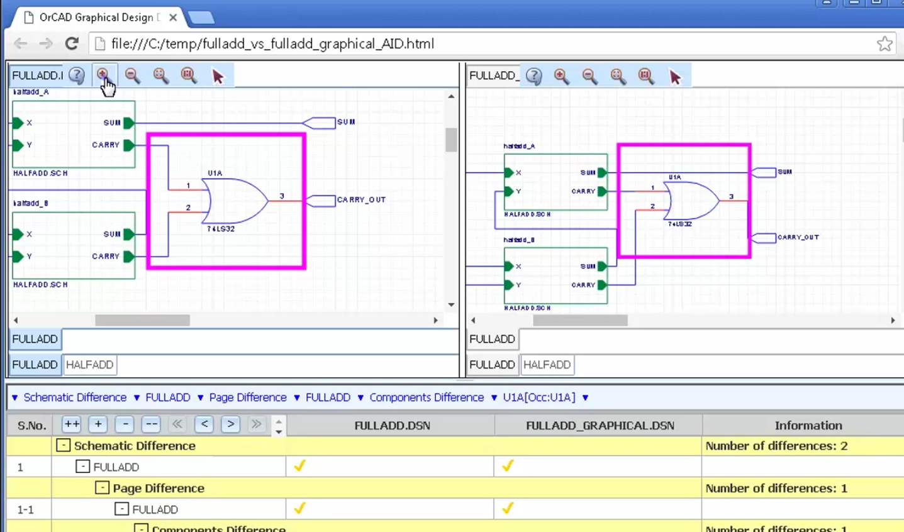Select FULLADD tab beside HALFADD in FULLADD_GRAPHICAL pane
The height and width of the screenshot is (532, 904).
(x=492, y=365)
